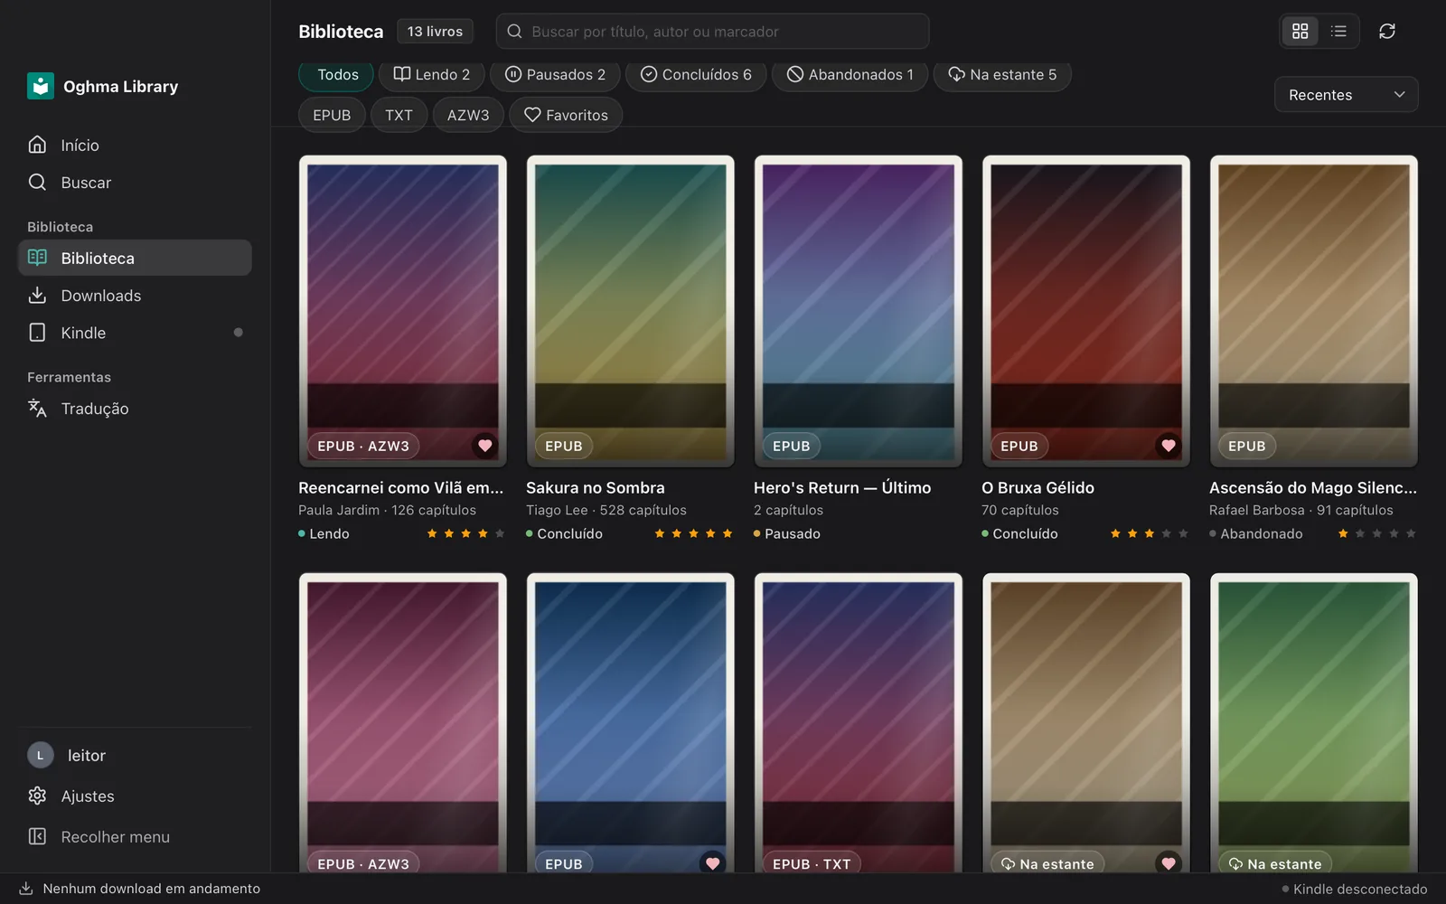Open the Recentes sort dropdown
1446x904 pixels.
tap(1346, 95)
